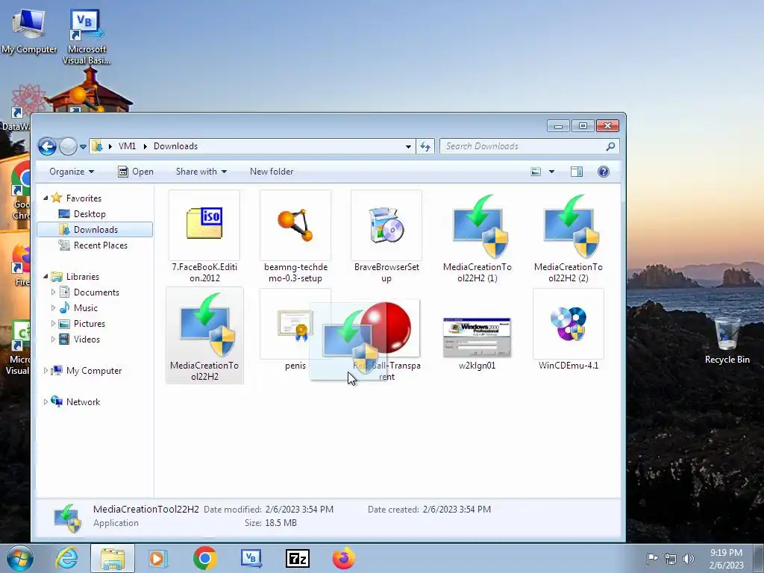This screenshot has height=573, width=764.
Task: Toggle the preview pane
Action: pyautogui.click(x=577, y=172)
